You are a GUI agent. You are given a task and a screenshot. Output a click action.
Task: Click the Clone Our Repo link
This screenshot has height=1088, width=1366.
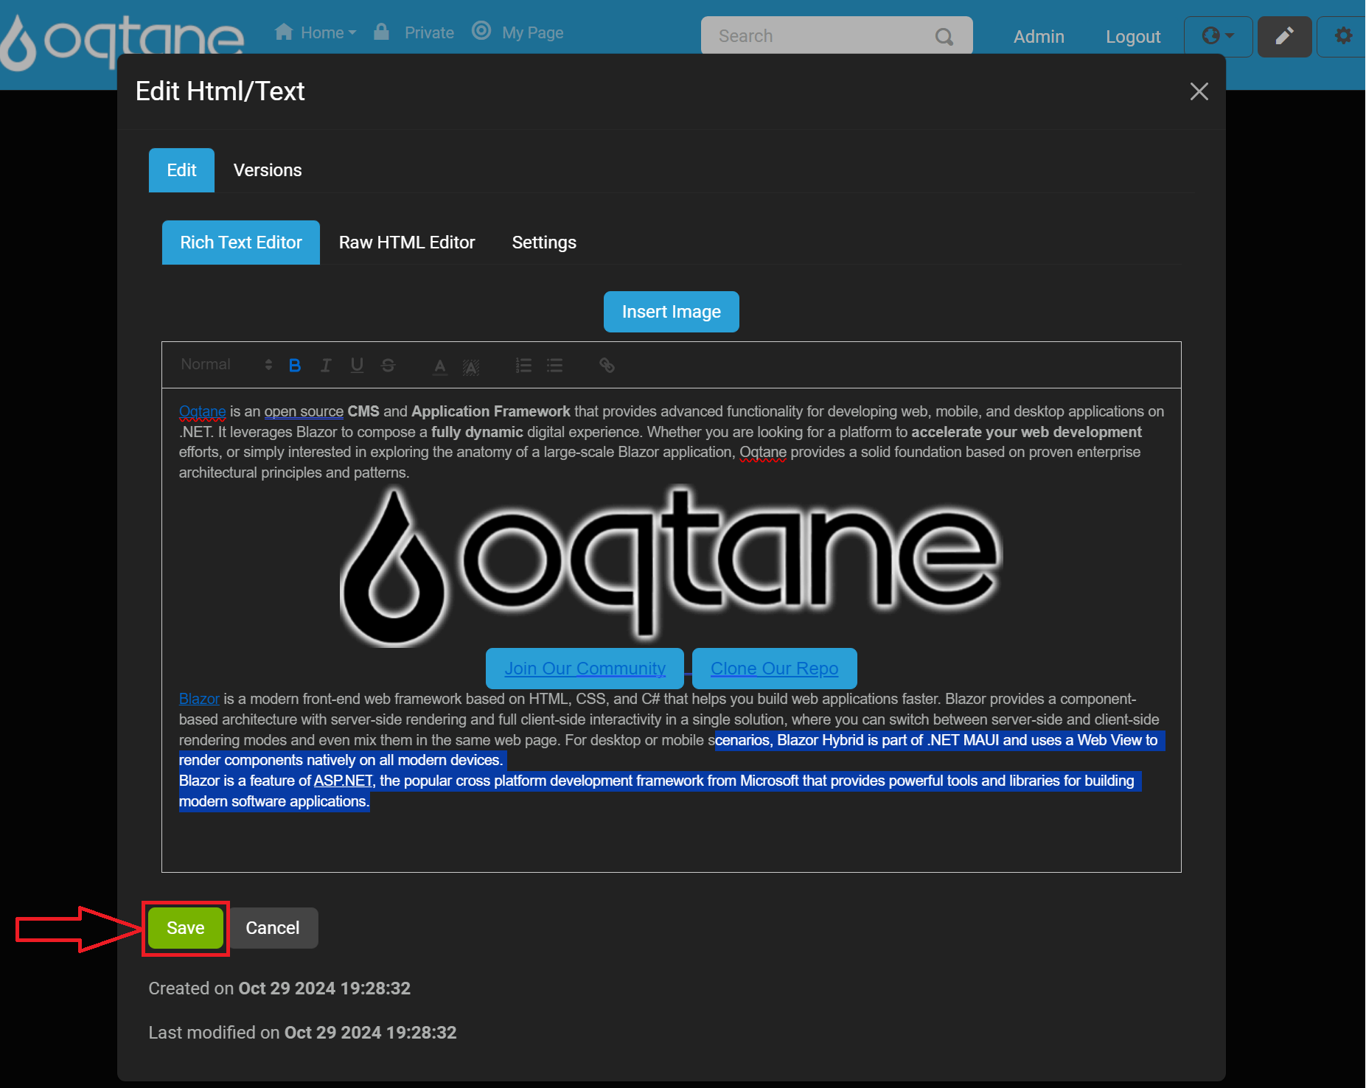pos(774,669)
